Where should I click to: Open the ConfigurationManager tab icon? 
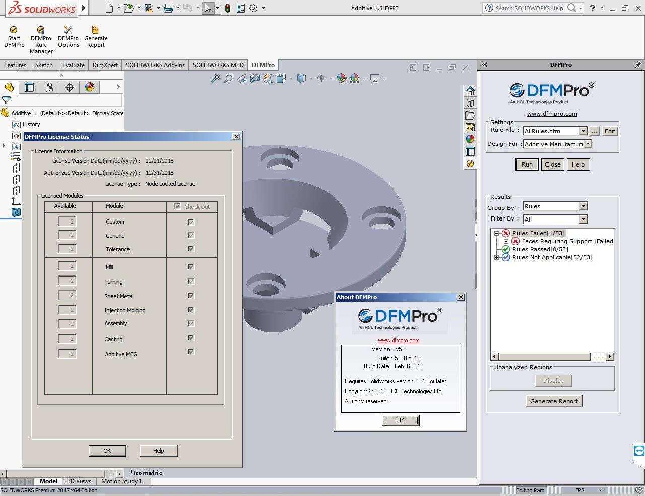[49, 87]
